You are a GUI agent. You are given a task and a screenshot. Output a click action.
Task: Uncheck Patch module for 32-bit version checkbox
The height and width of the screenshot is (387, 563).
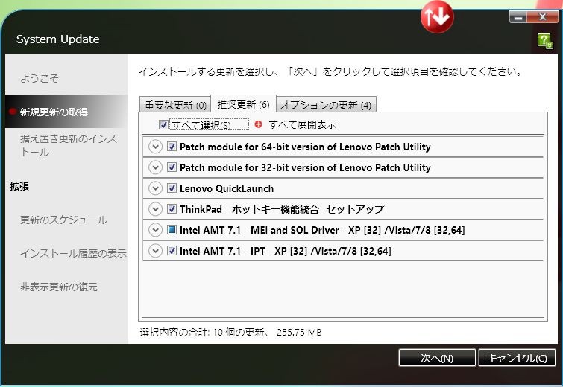pos(172,167)
